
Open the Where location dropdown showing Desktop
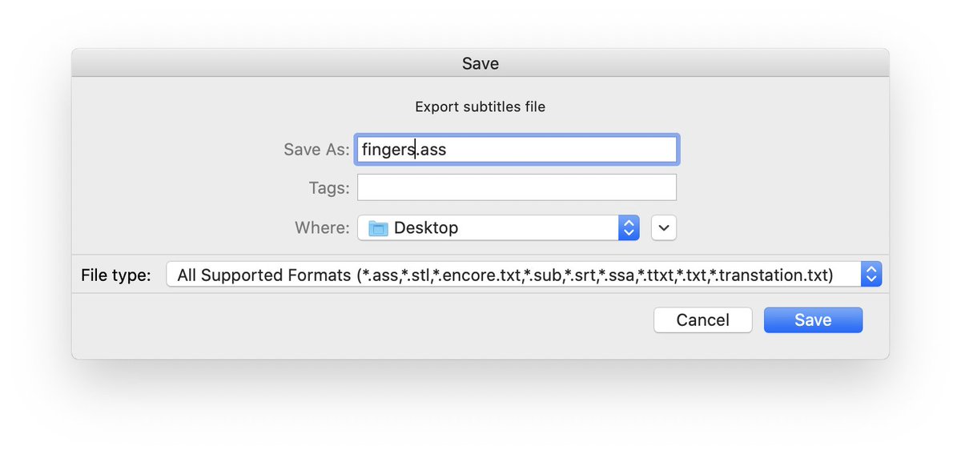point(498,227)
